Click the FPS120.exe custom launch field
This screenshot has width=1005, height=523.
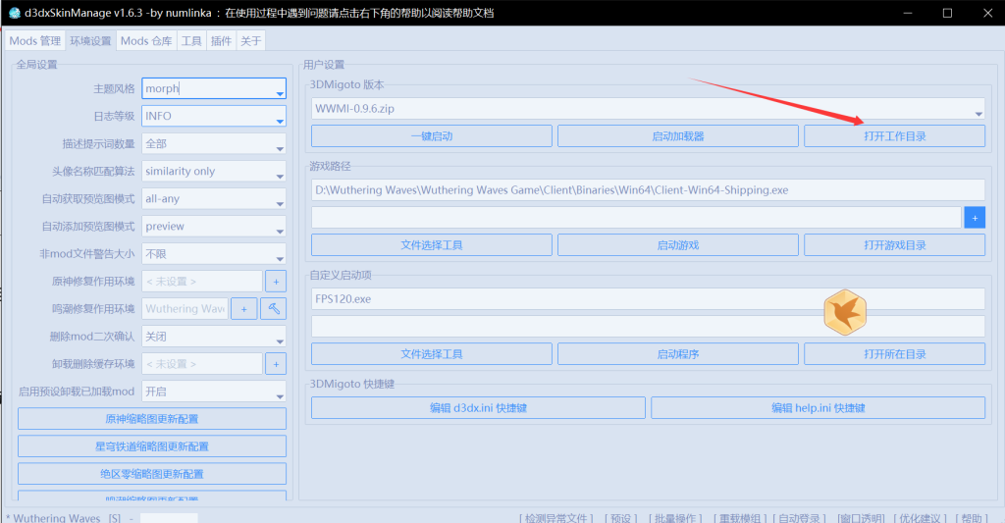point(648,298)
